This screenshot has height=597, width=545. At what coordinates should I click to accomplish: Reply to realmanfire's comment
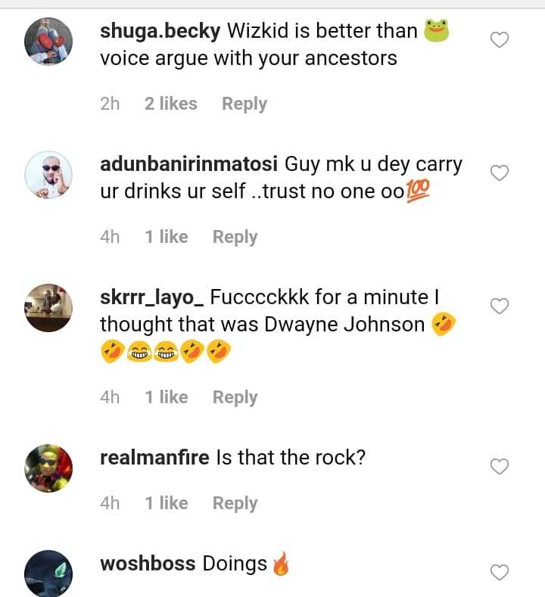click(235, 503)
